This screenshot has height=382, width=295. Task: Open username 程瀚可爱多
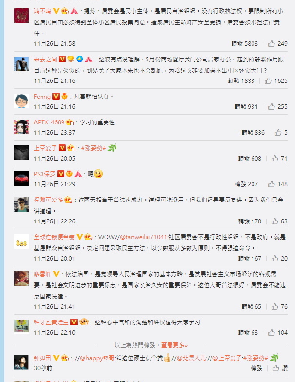click(48, 200)
